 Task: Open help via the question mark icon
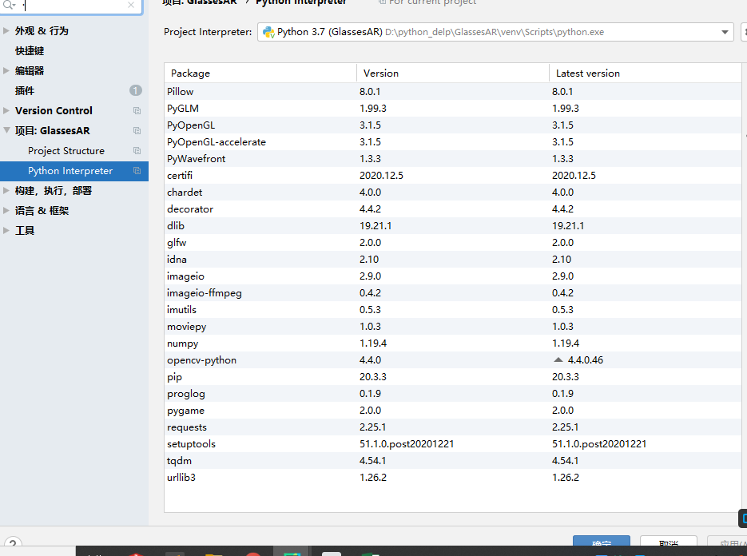point(13,542)
